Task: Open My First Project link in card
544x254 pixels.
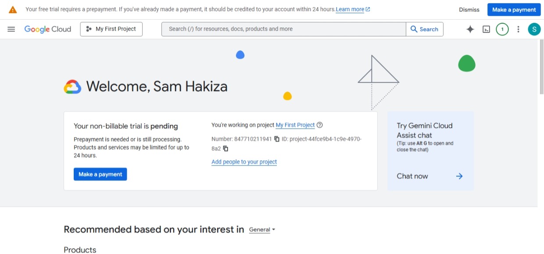Action: (x=295, y=125)
